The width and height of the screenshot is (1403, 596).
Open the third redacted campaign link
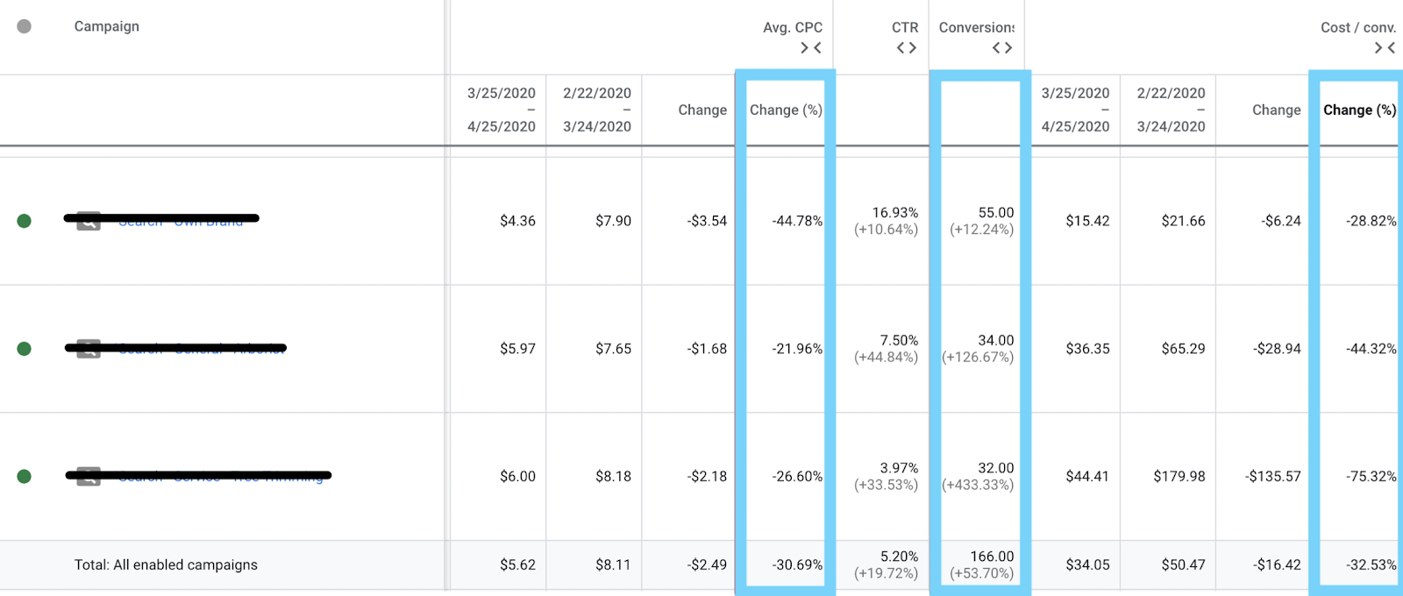click(221, 477)
